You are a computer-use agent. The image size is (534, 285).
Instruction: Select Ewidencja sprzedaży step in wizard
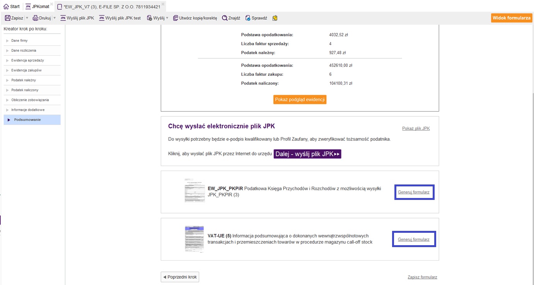point(27,60)
